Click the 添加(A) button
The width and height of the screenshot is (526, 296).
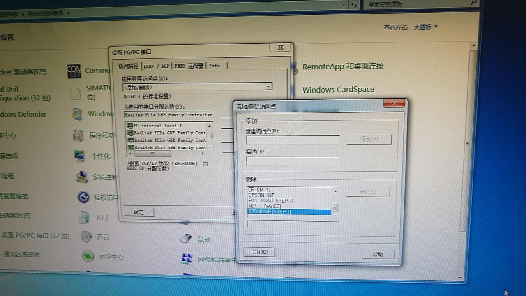click(369, 139)
